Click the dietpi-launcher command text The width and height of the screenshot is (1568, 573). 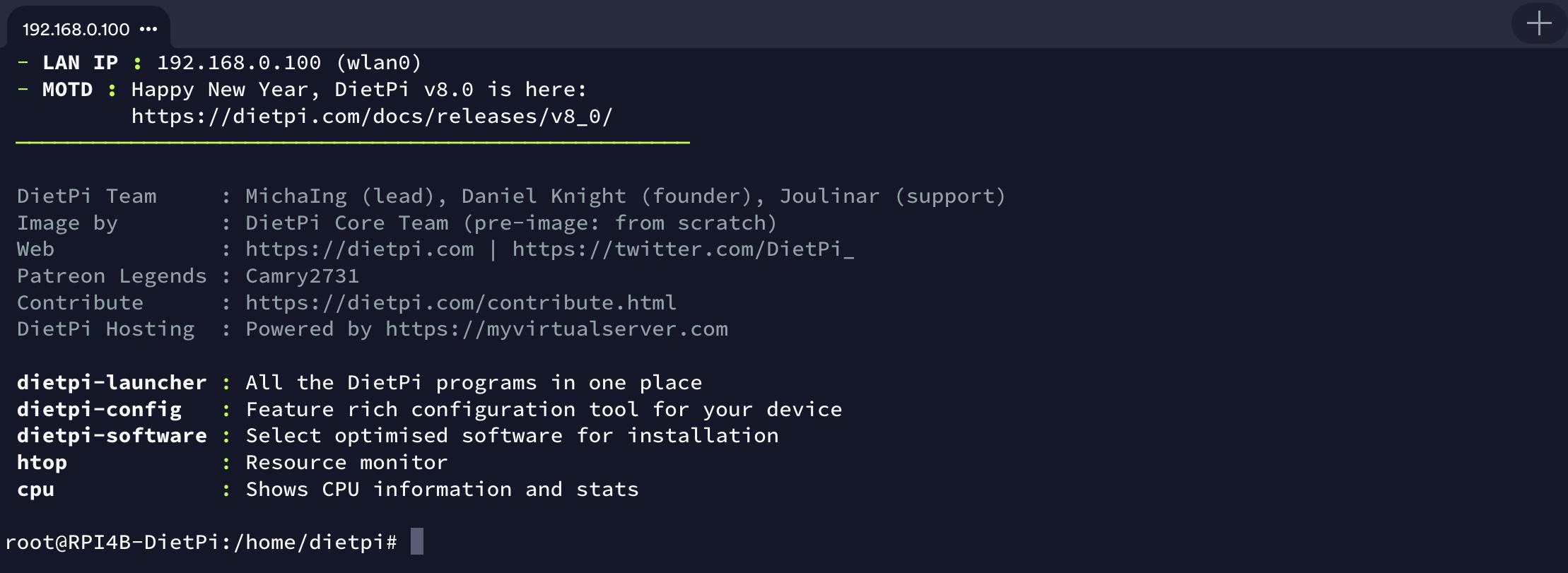click(x=112, y=383)
